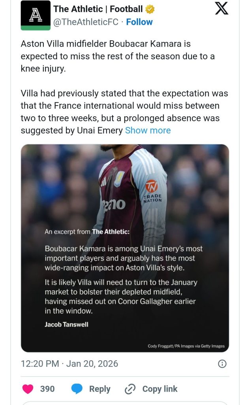Open the 12:20 PM Jan 20, 2026 timestamp
The width and height of the screenshot is (250, 405).
70,364
